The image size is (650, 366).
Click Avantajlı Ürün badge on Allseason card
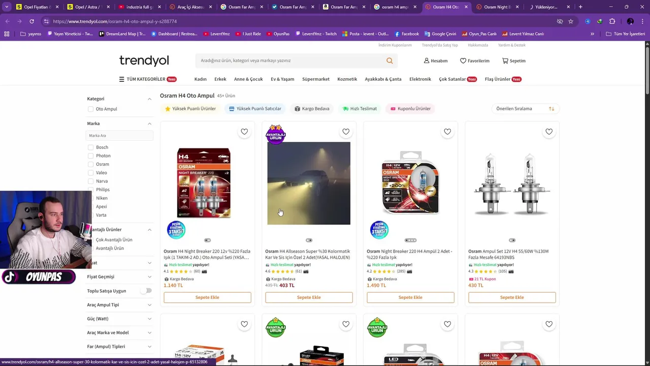pos(276,134)
